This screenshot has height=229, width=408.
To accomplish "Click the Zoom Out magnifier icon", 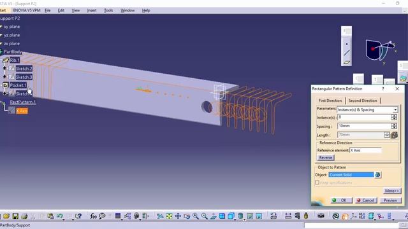I will [x=204, y=216].
